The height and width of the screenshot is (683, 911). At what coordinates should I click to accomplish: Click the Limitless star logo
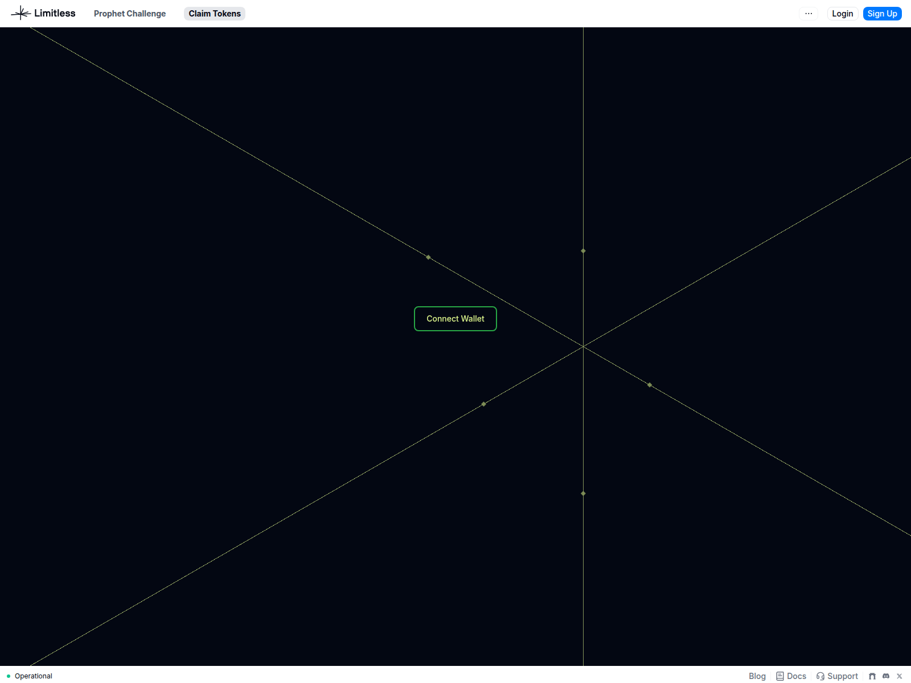tap(22, 13)
